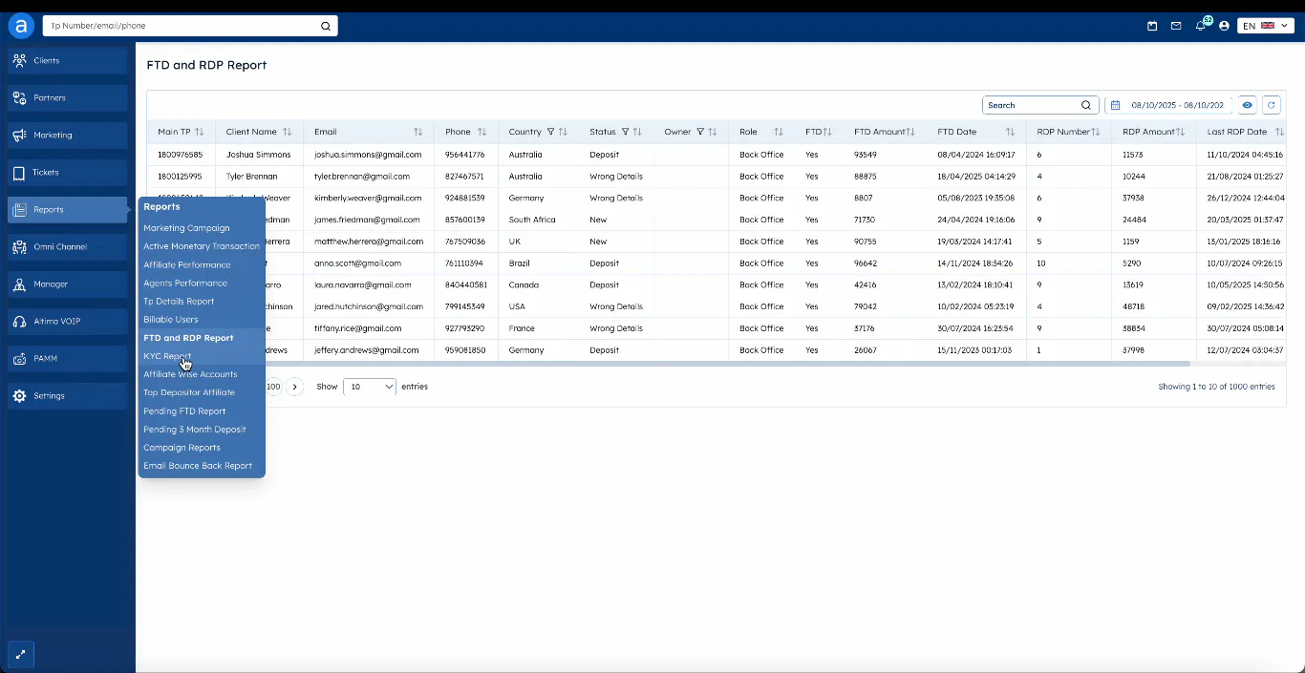Select Affiliate Performance report

pos(187,264)
